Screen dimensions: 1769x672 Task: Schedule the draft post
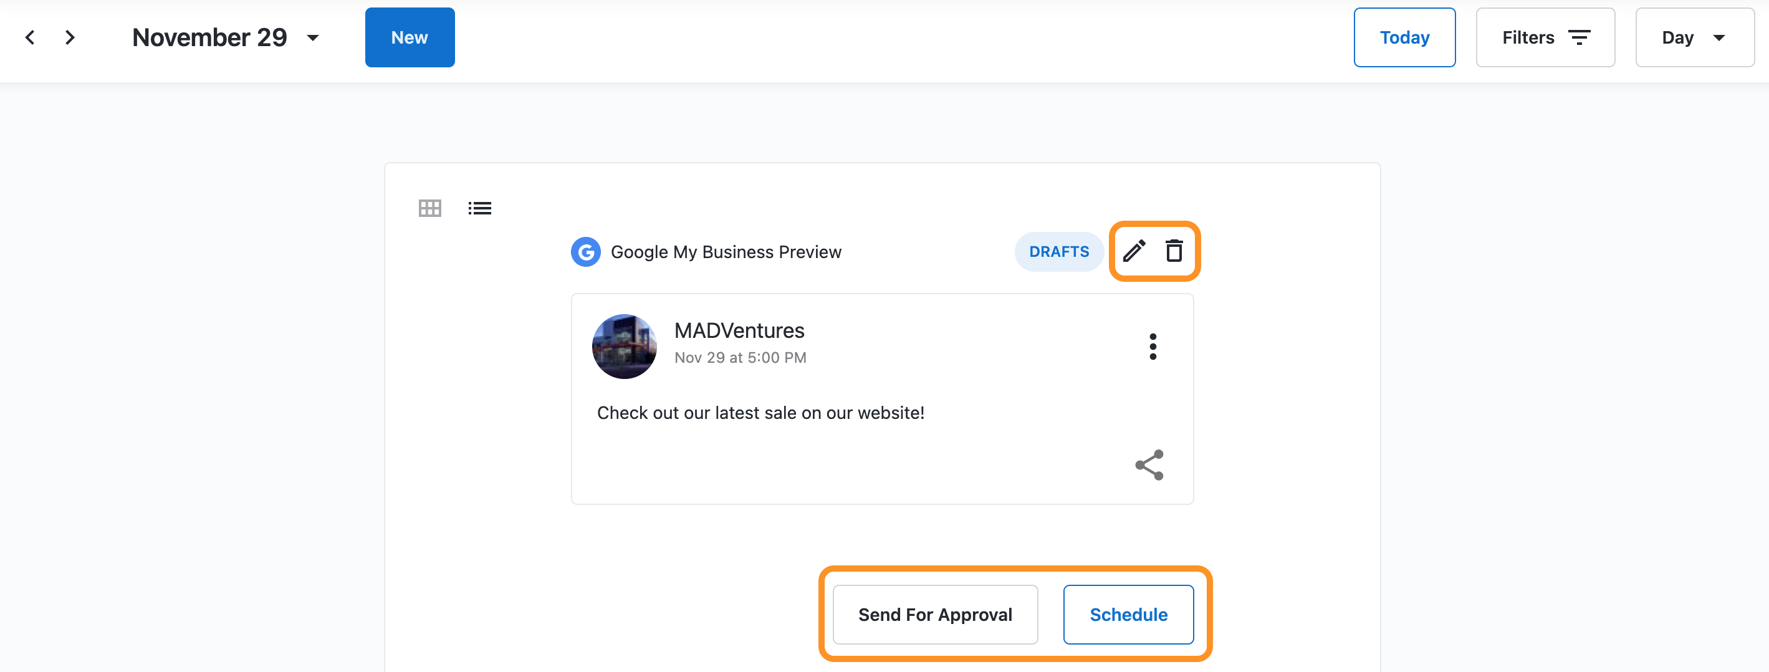point(1128,614)
